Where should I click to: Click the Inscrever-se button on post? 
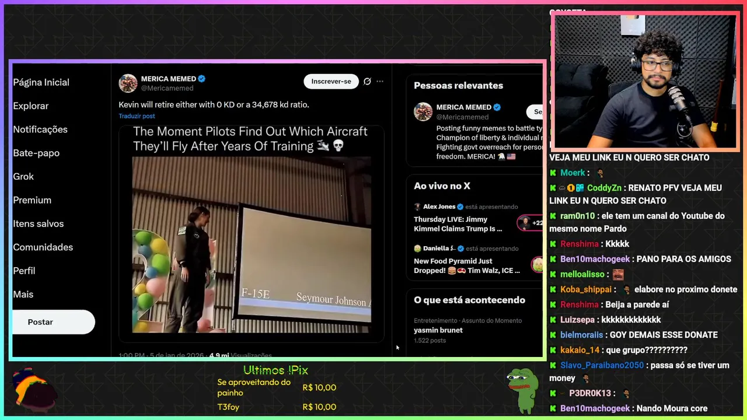coord(331,81)
